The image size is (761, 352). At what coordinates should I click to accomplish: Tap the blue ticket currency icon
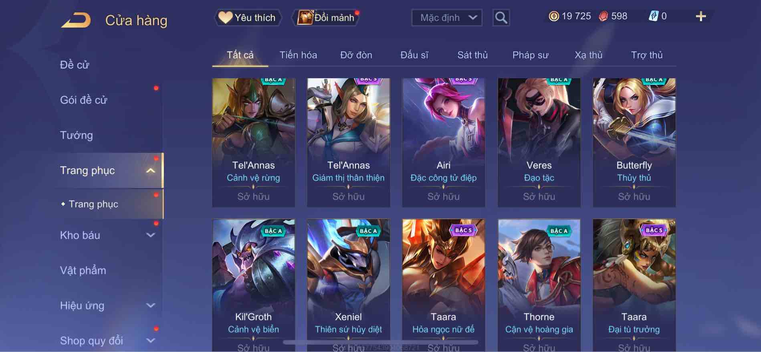pos(653,16)
